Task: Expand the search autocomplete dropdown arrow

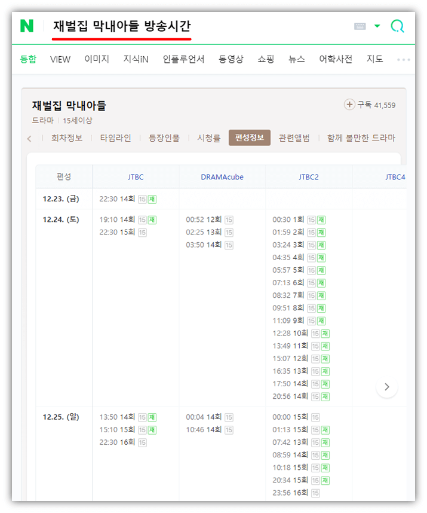Action: [x=377, y=26]
